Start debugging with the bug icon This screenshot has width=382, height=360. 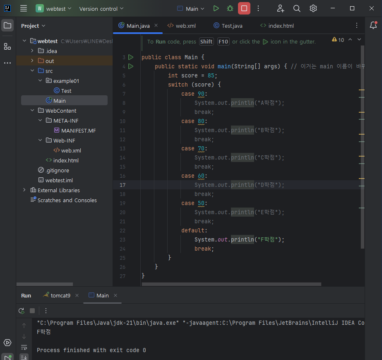230,9
